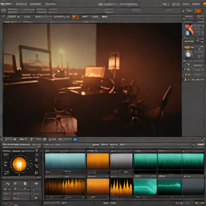This screenshot has width=206, height=206.
Task: Click the orange indicator on the strip below the dial
Action: pyautogui.click(x=20, y=178)
